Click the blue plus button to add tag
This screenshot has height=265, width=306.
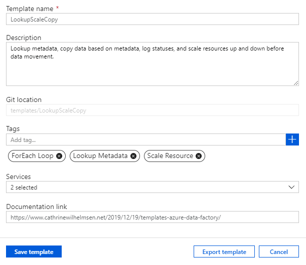[292, 139]
